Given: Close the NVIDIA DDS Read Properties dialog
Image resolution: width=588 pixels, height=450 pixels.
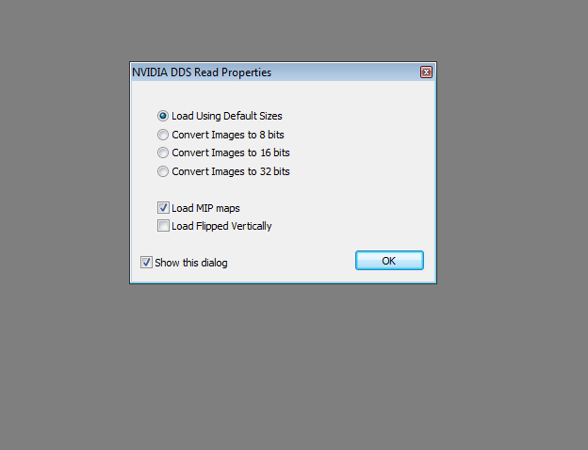Looking at the screenshot, I should pyautogui.click(x=426, y=72).
